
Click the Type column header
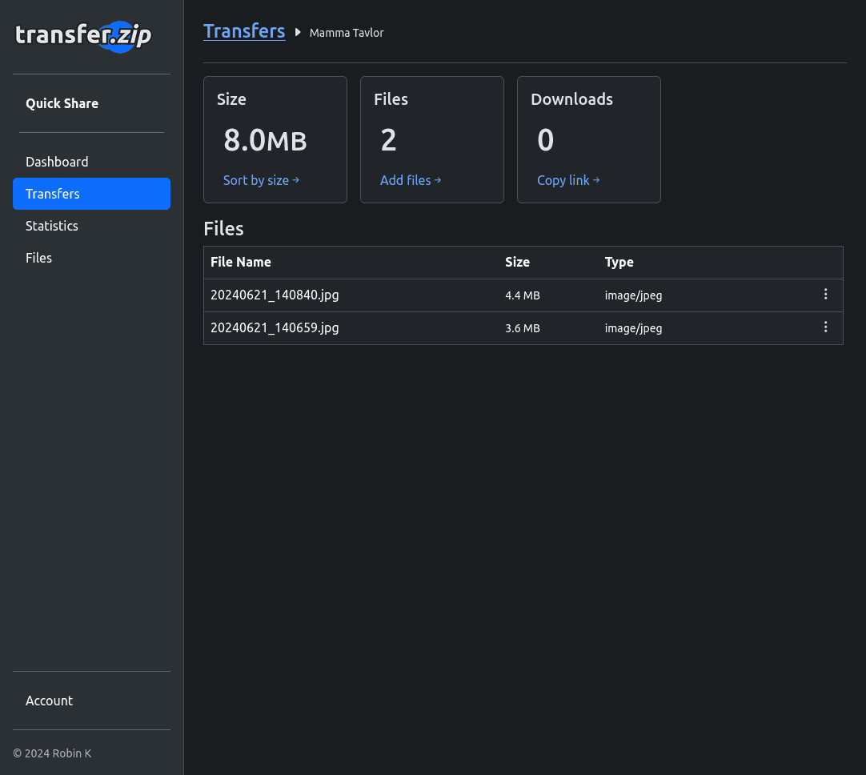click(619, 262)
